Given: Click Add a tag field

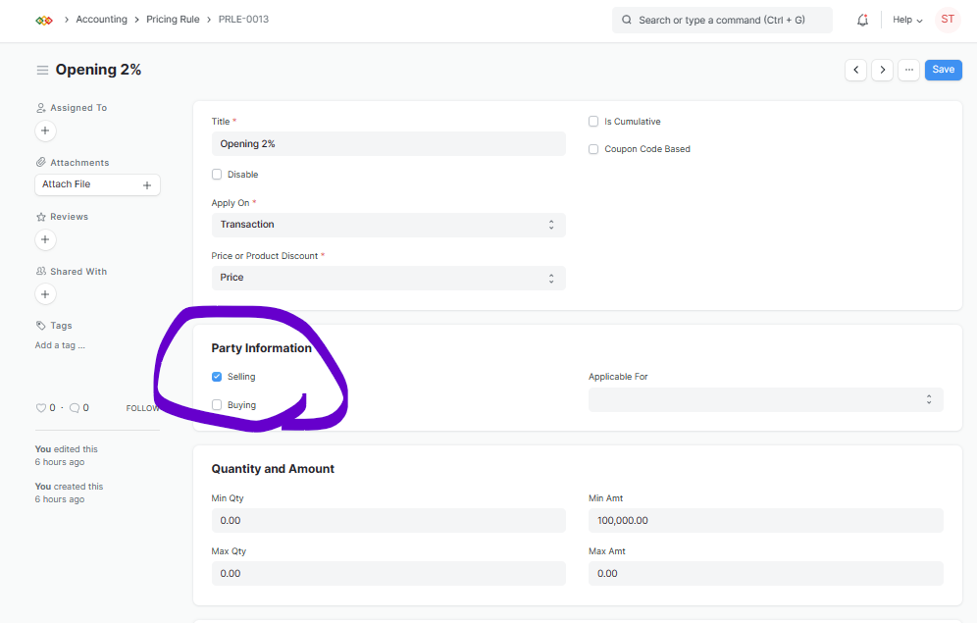Looking at the screenshot, I should point(60,345).
